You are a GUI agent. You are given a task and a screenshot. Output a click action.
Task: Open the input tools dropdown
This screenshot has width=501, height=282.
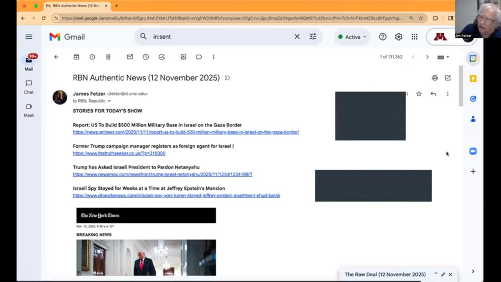pos(443,57)
